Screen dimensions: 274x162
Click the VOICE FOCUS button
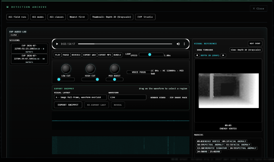139,72
